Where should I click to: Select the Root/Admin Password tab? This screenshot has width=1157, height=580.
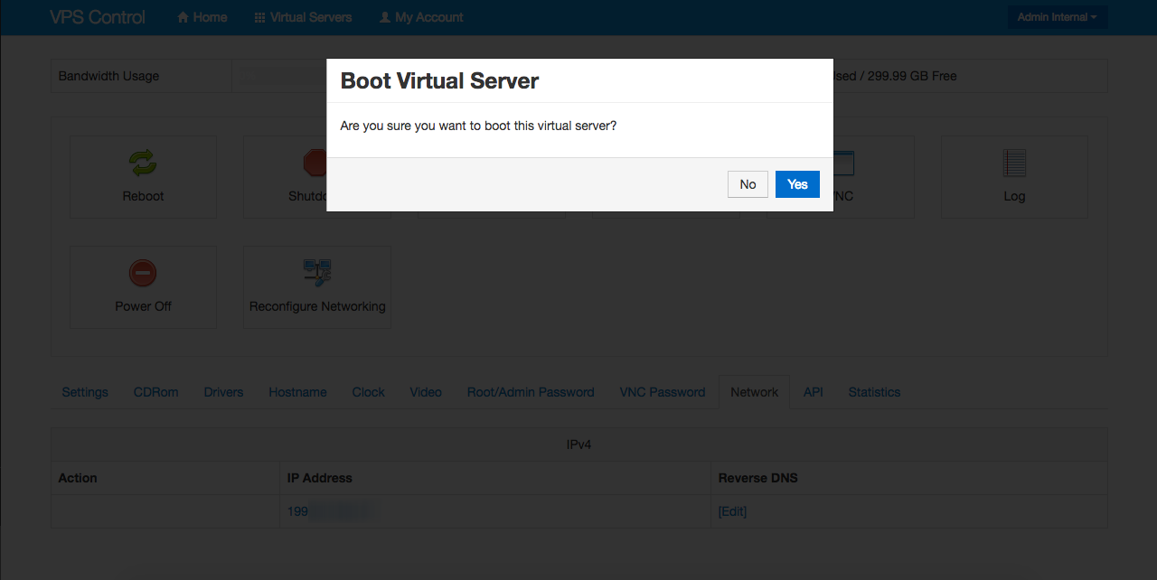[x=531, y=392]
